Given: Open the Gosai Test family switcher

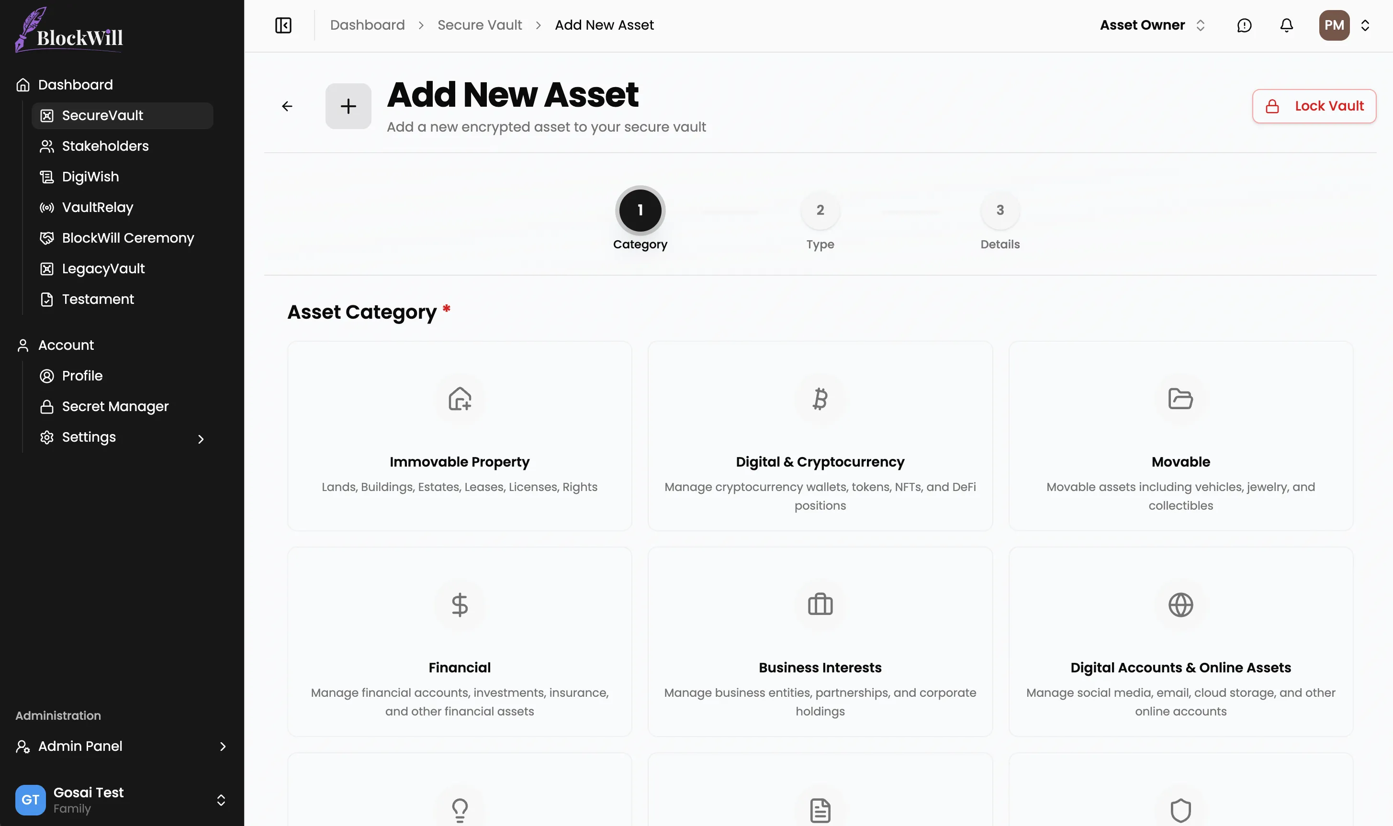Looking at the screenshot, I should point(221,800).
